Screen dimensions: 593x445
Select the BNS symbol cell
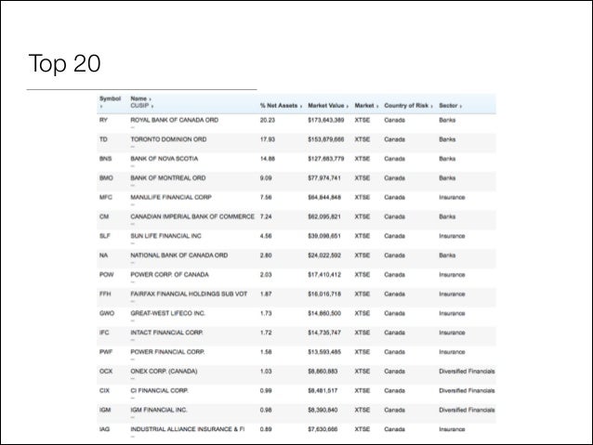106,159
